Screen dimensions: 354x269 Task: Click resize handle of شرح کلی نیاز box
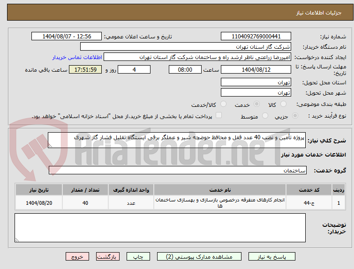tap(50, 146)
